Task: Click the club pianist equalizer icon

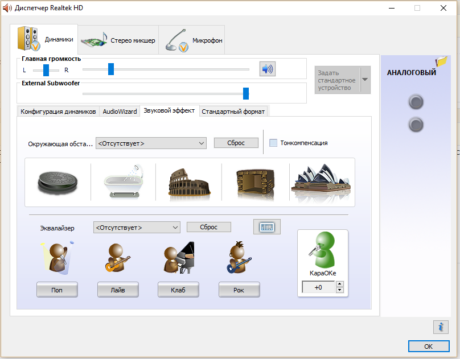Action: 178,258
